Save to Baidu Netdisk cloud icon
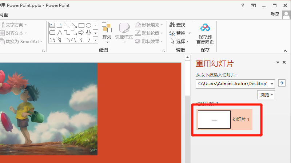The image size is (291, 163). tap(205, 28)
